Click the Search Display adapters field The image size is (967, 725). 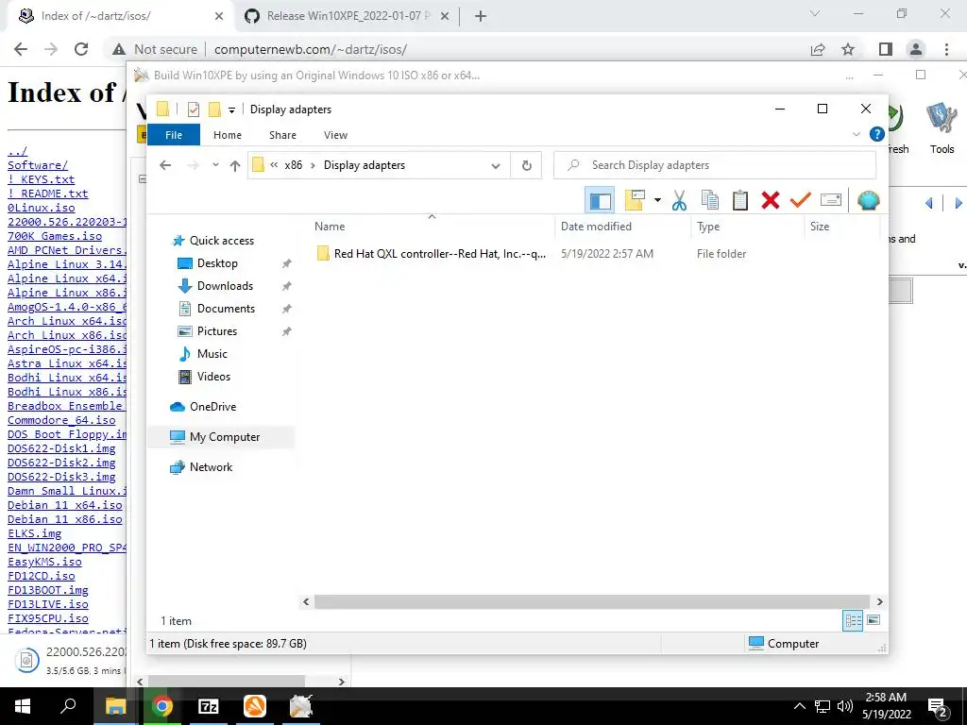coord(715,165)
